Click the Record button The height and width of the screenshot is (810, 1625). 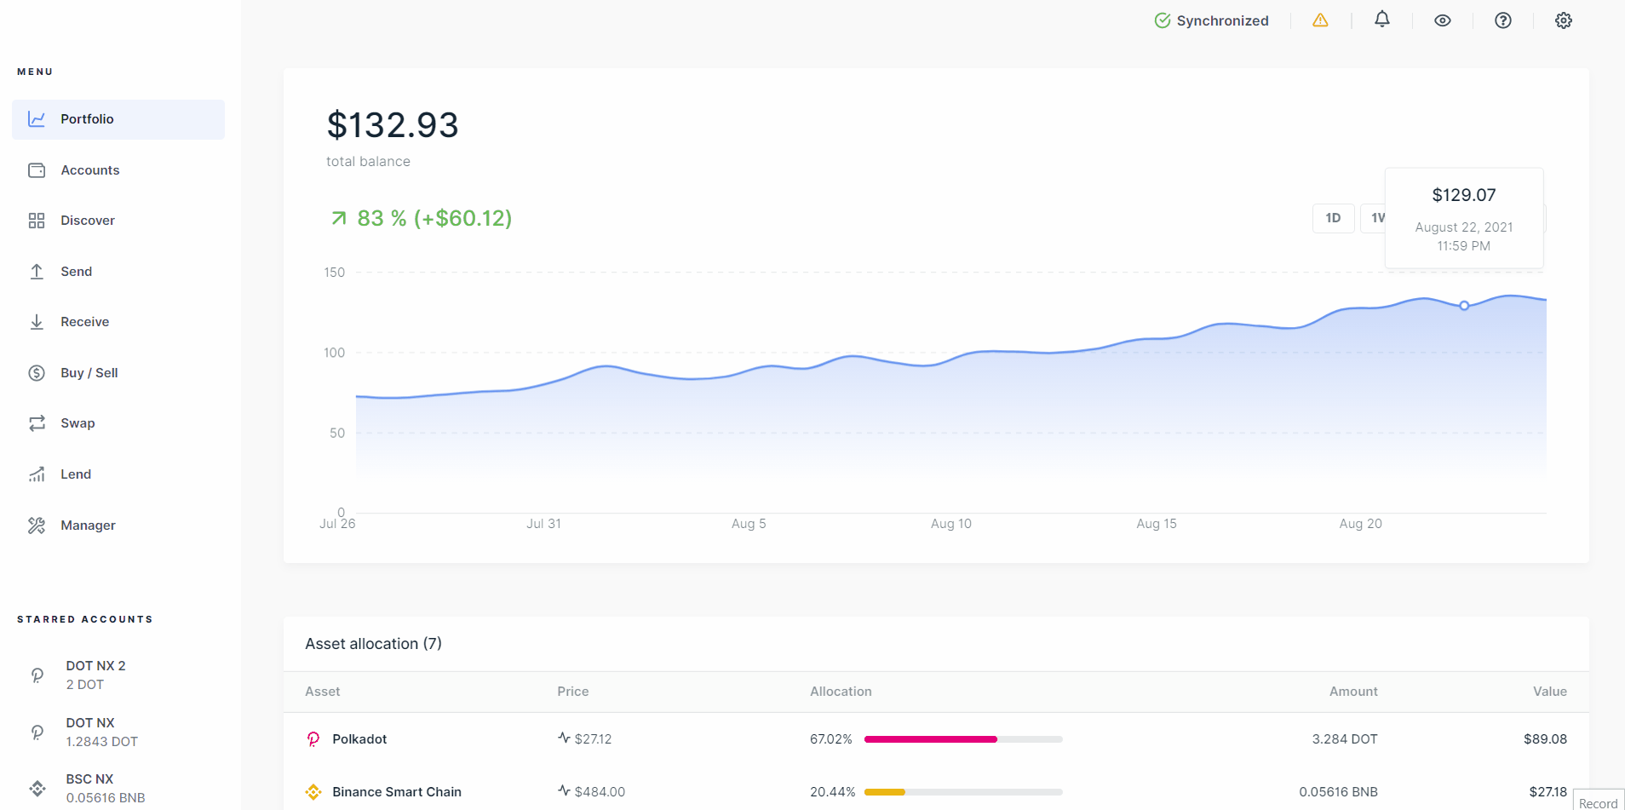coord(1599,800)
